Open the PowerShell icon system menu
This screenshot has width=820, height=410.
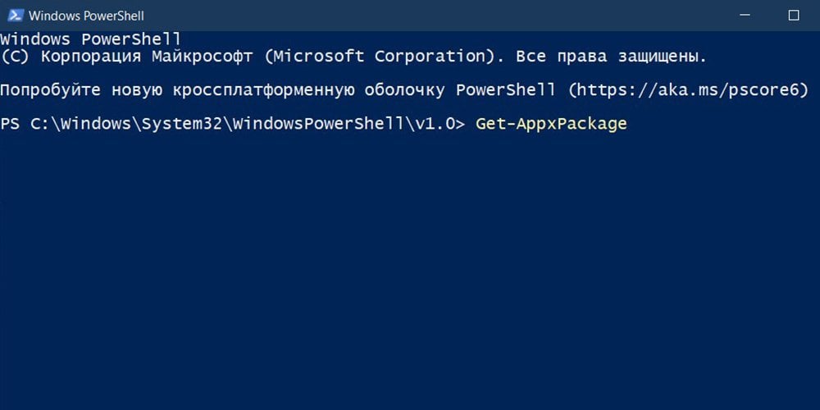(x=15, y=16)
